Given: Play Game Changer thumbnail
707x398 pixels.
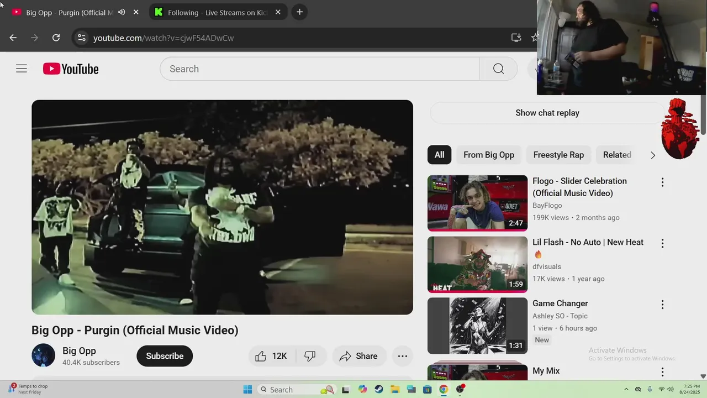Looking at the screenshot, I should pyautogui.click(x=477, y=326).
